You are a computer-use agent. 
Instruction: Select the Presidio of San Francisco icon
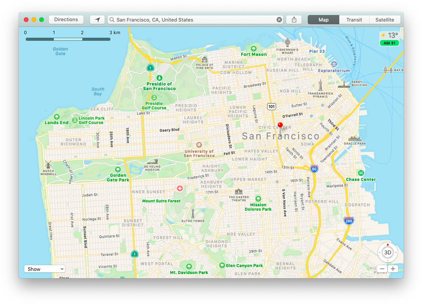coord(159,78)
